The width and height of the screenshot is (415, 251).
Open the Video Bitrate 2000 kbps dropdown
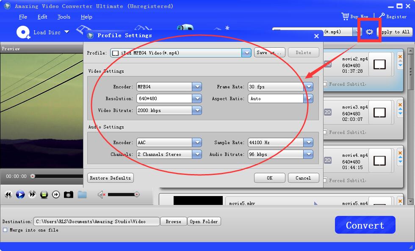click(x=197, y=110)
